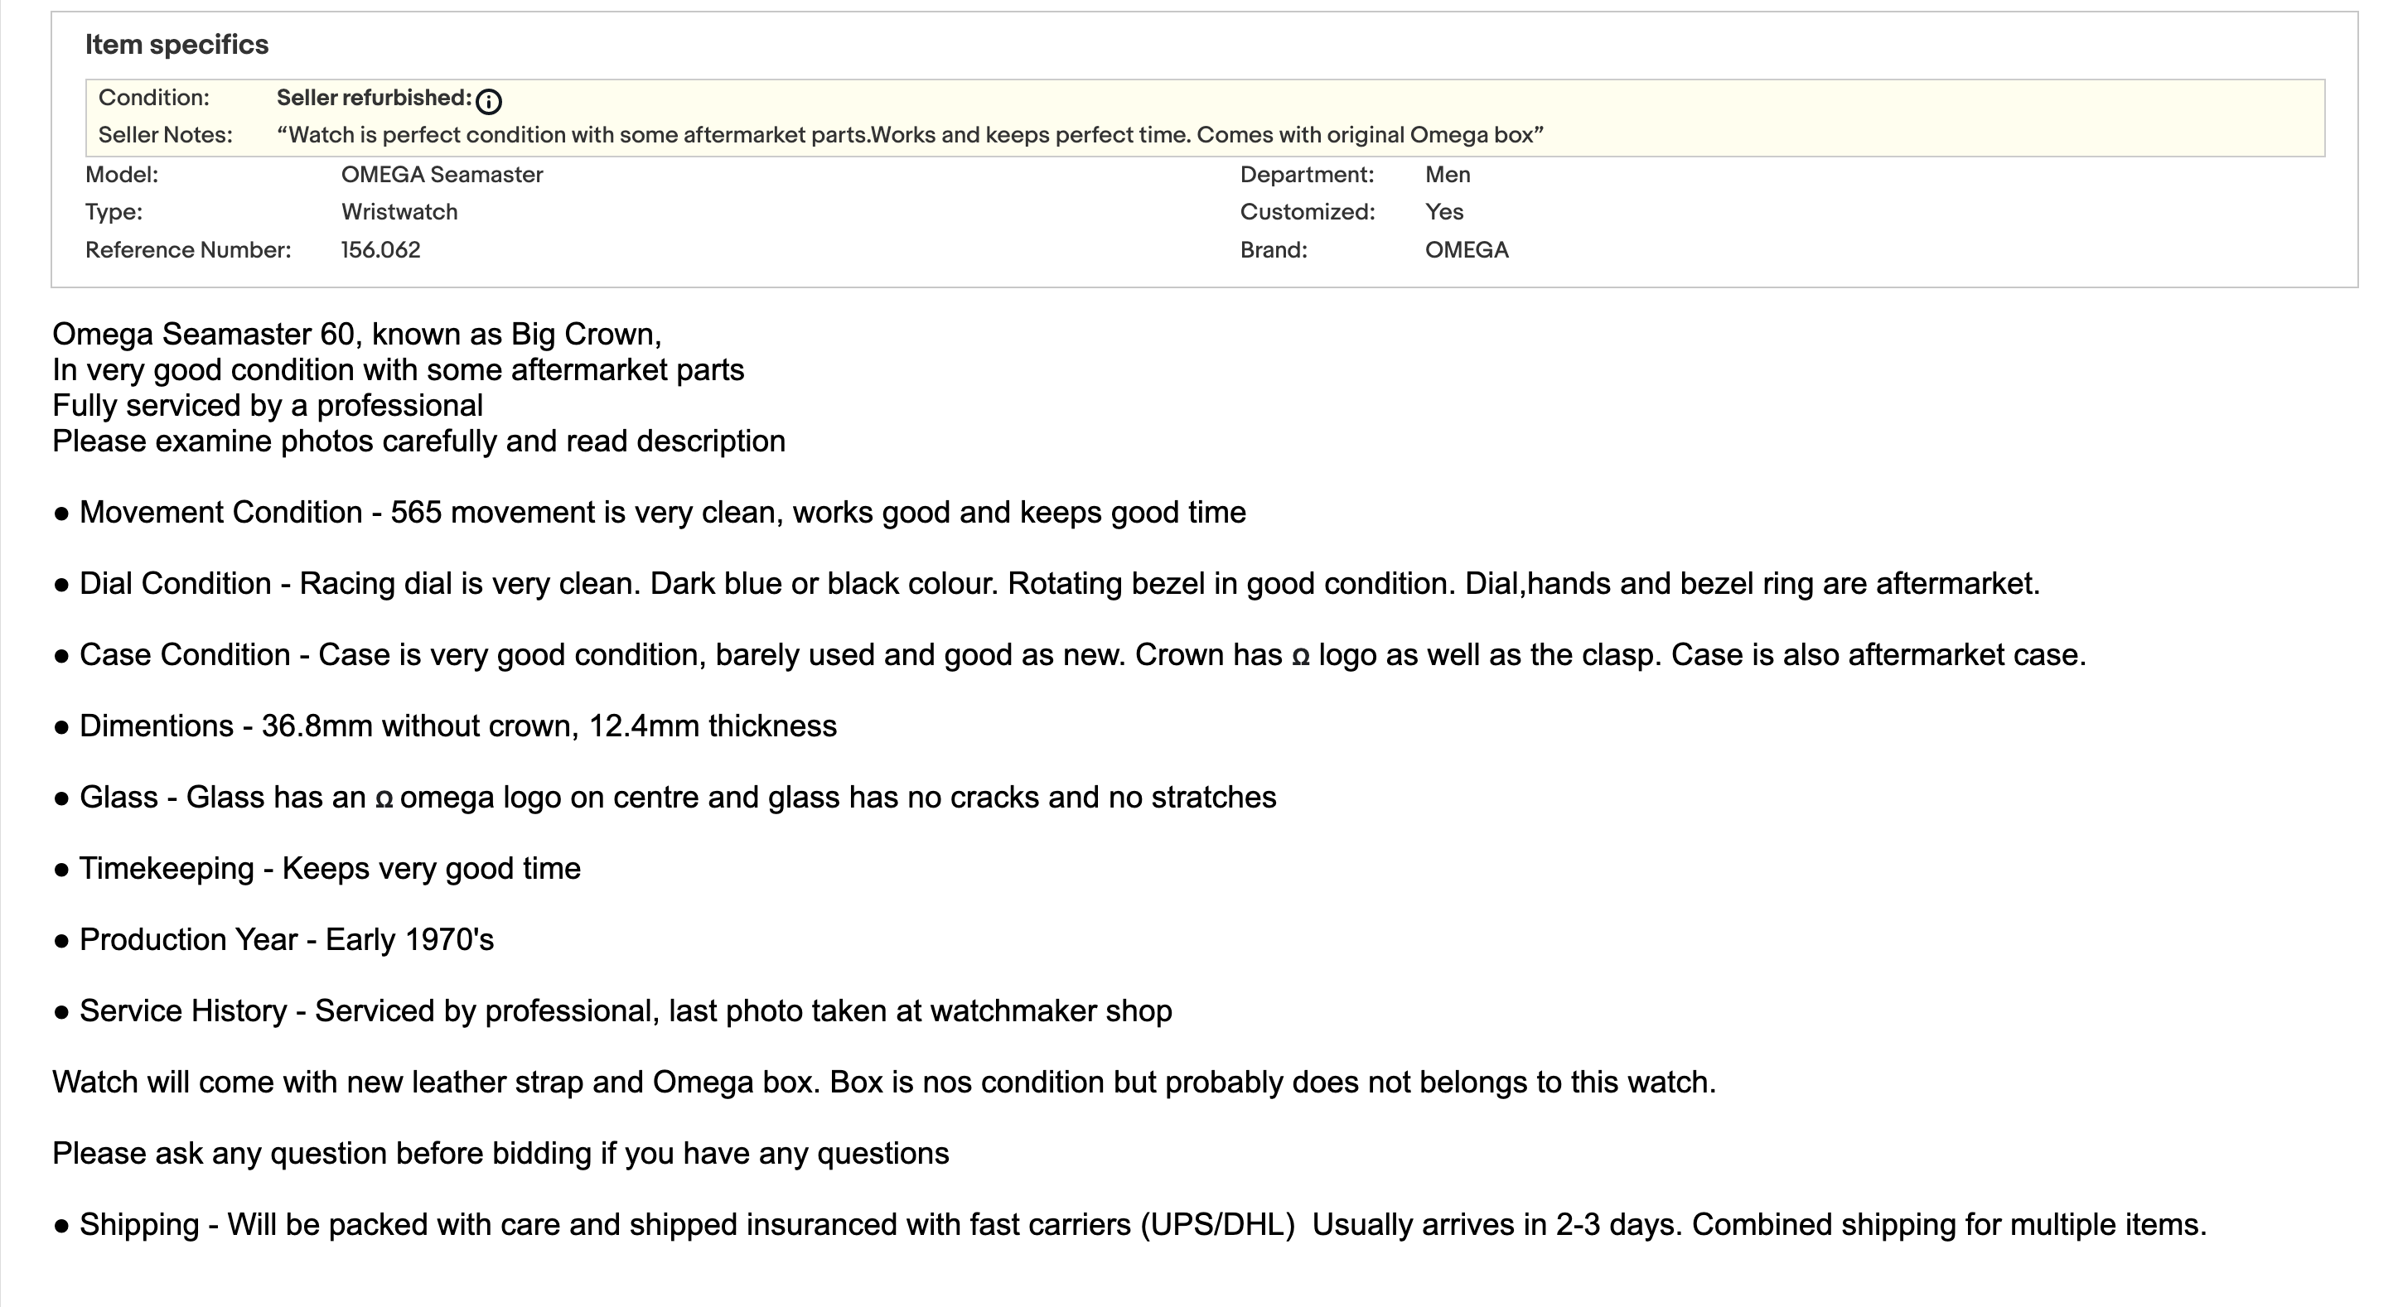Click the Glass description bullet line
The image size is (2398, 1307).
(665, 798)
